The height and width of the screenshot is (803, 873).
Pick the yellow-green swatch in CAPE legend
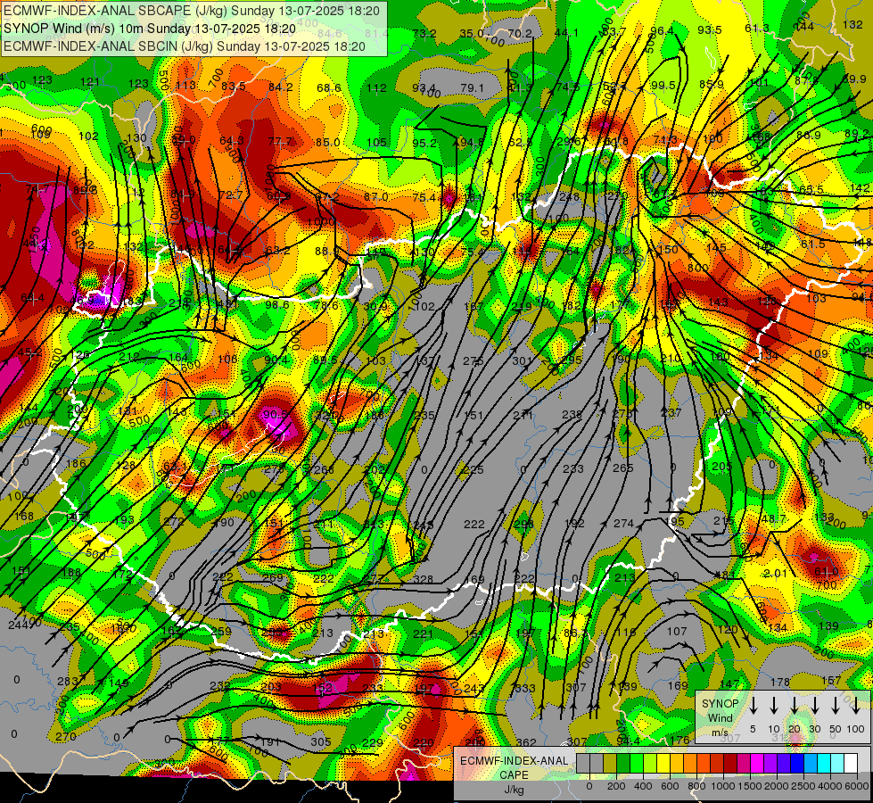pos(650,764)
